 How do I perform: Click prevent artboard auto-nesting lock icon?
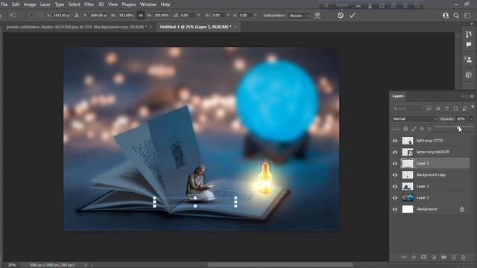(429, 129)
